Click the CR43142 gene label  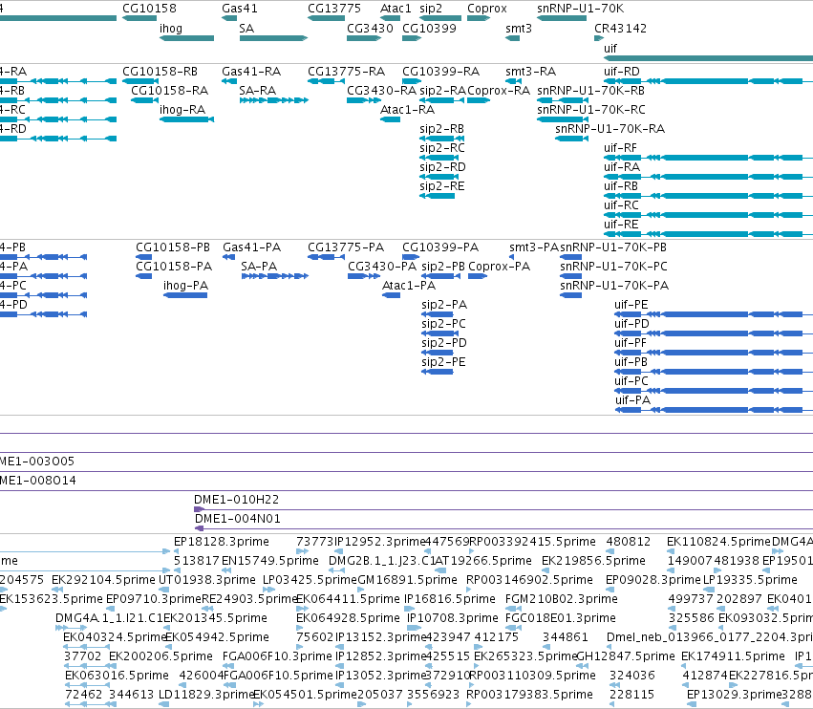(621, 29)
